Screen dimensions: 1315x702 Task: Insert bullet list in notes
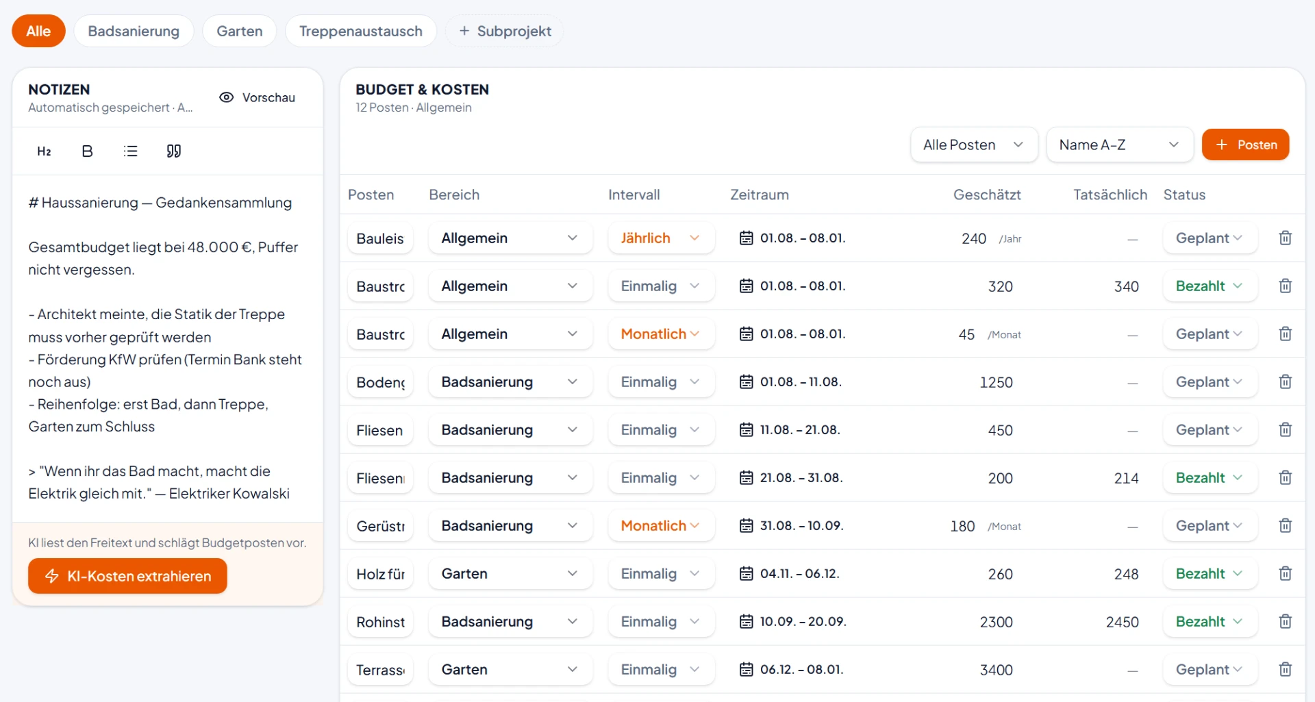[130, 151]
